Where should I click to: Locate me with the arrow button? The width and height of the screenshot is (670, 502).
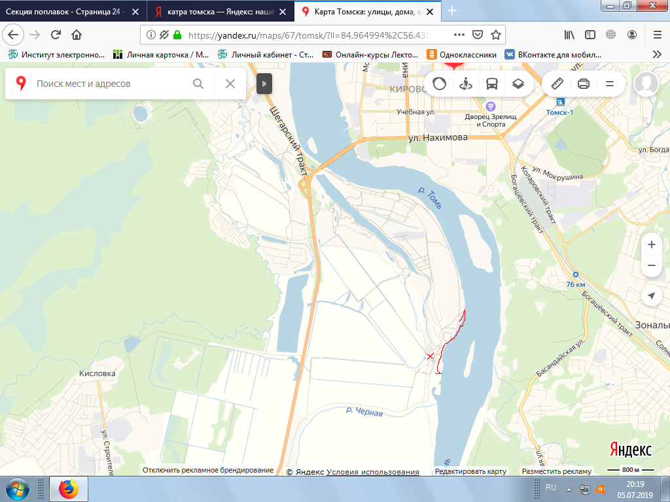[652, 295]
